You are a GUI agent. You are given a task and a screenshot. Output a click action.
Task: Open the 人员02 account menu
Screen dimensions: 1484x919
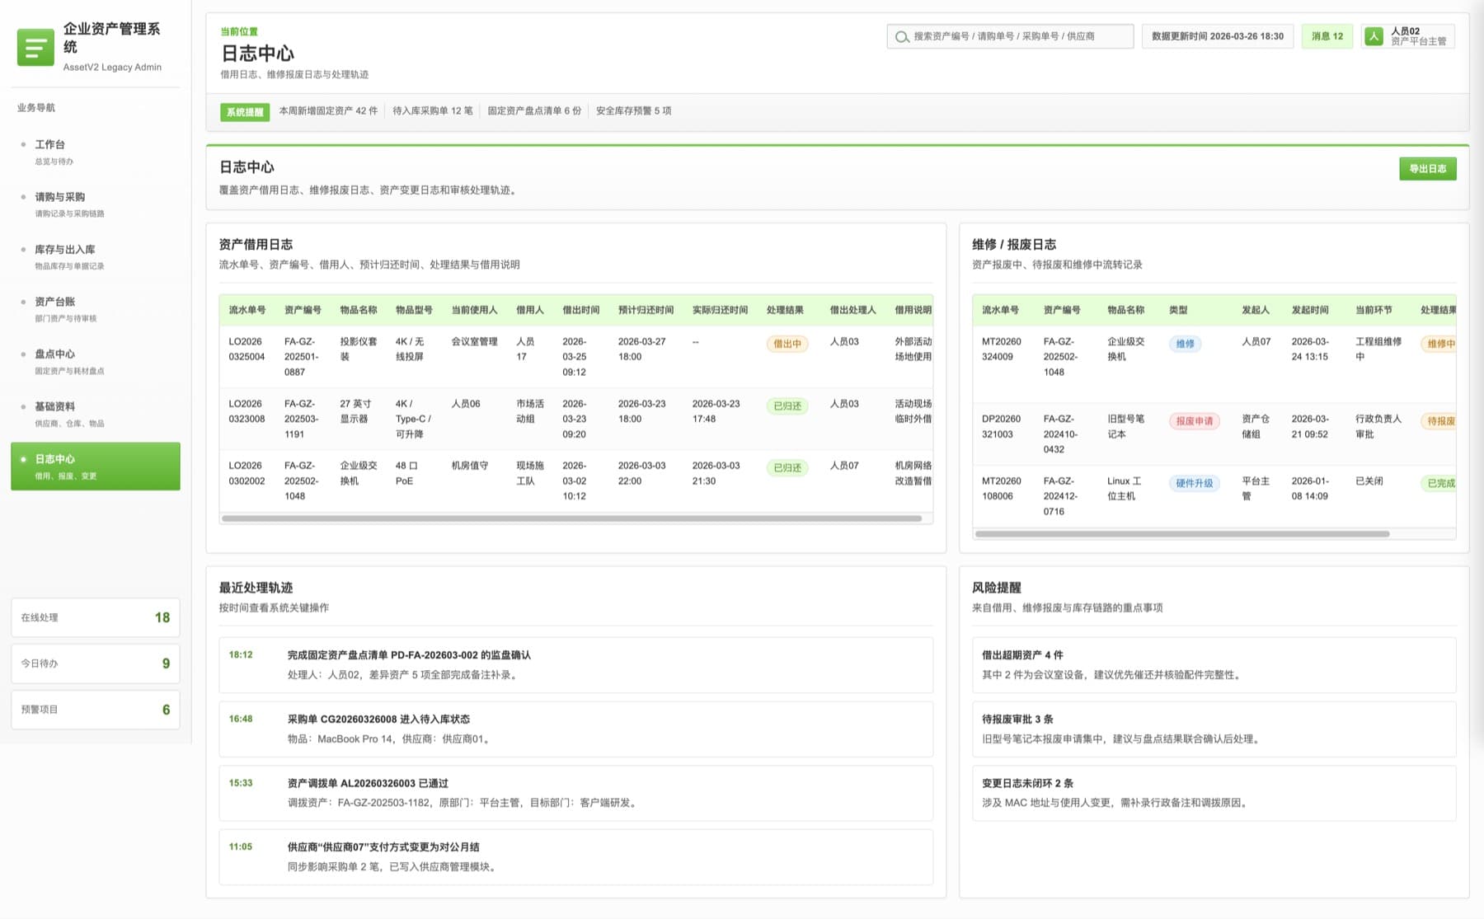point(1407,36)
